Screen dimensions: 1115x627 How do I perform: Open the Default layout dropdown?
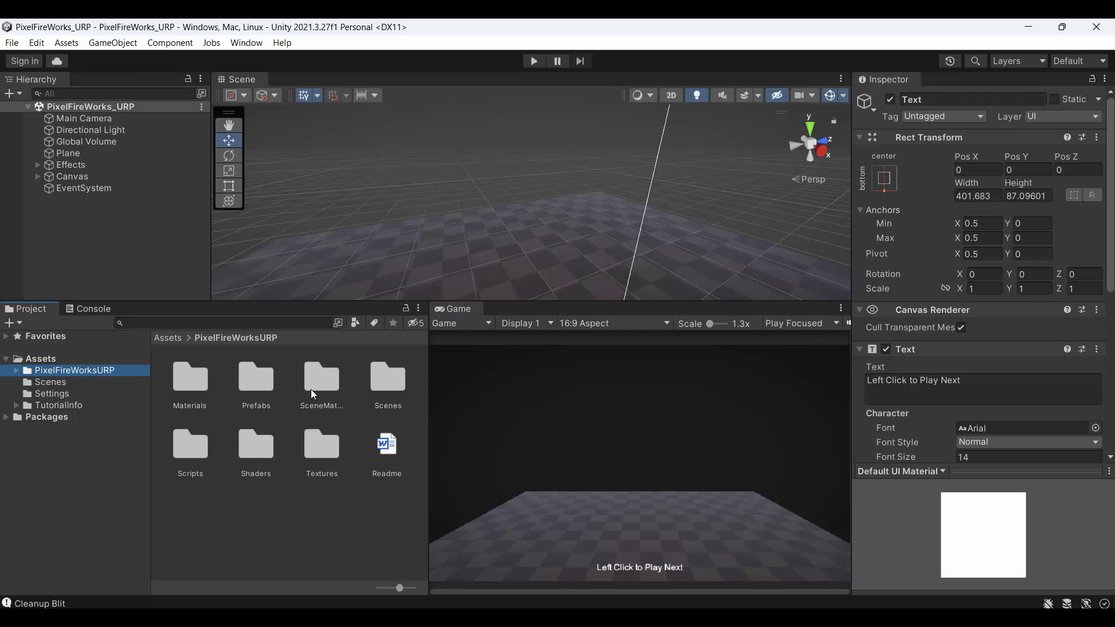click(x=1080, y=61)
